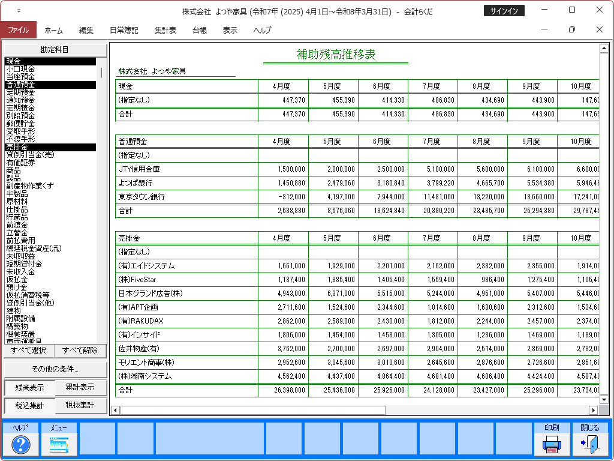This screenshot has width=614, height=461.
Task: Open the Menu icon in bottom bar
Action: [x=59, y=444]
